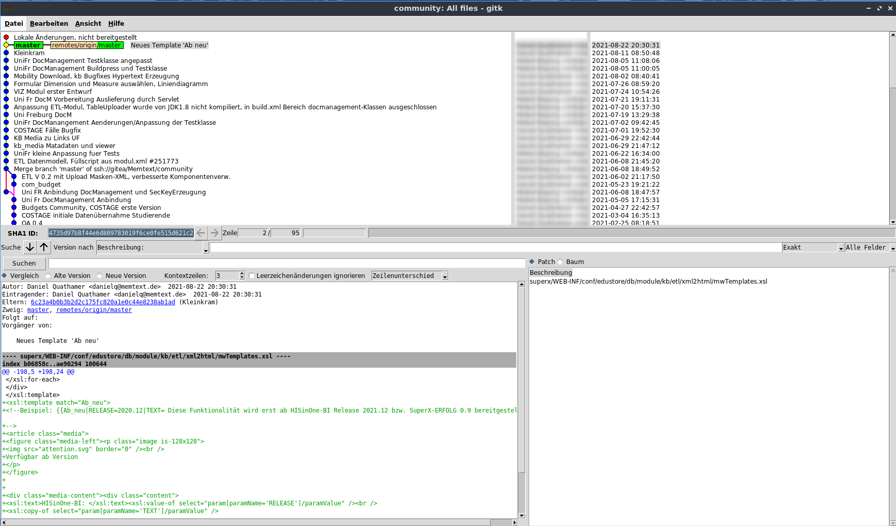Click the forward arrow next to SHA1 ID

pyautogui.click(x=215, y=233)
